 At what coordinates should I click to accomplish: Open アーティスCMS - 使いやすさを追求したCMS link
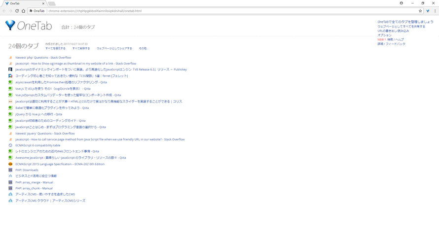[x=45, y=194]
